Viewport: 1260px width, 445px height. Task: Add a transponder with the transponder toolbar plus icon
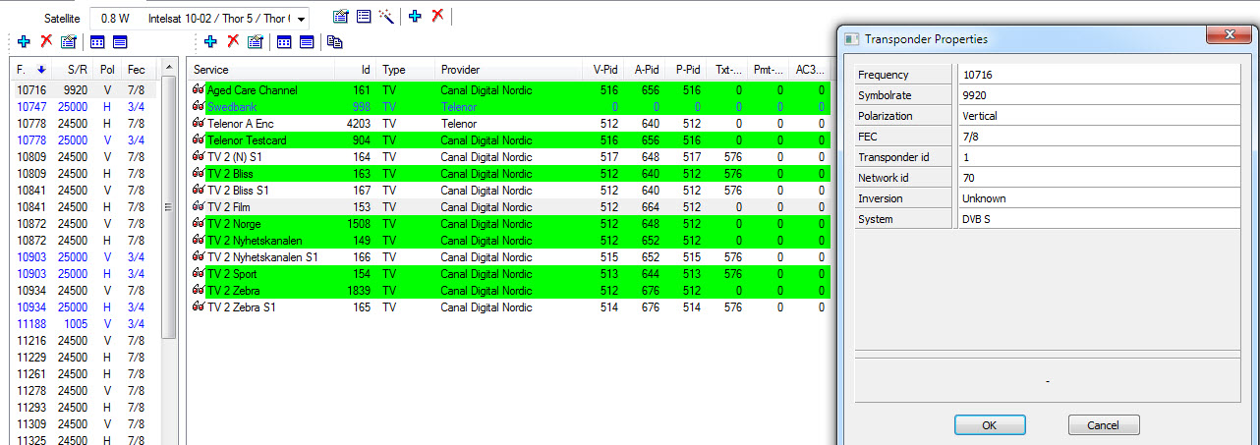click(x=24, y=41)
